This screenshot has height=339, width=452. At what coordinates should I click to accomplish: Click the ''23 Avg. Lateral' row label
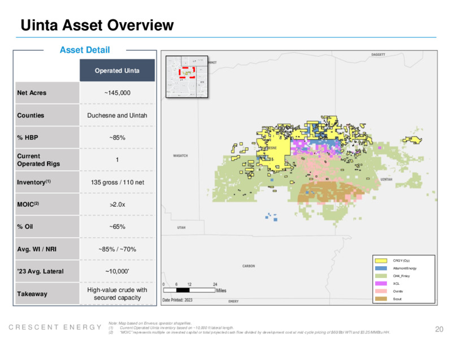40,271
